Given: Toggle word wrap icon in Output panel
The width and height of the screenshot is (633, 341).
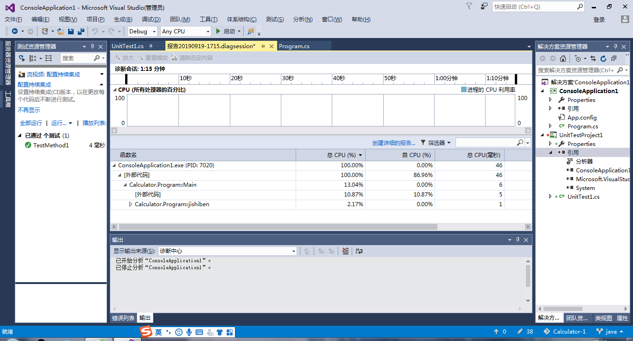Looking at the screenshot, I should (359, 251).
